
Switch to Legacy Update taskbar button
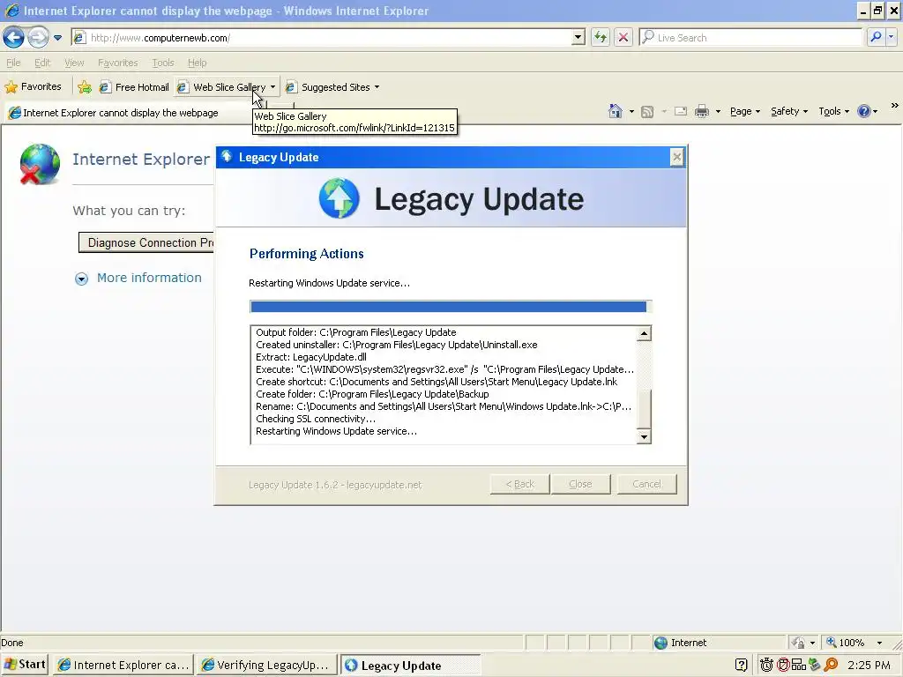click(410, 666)
